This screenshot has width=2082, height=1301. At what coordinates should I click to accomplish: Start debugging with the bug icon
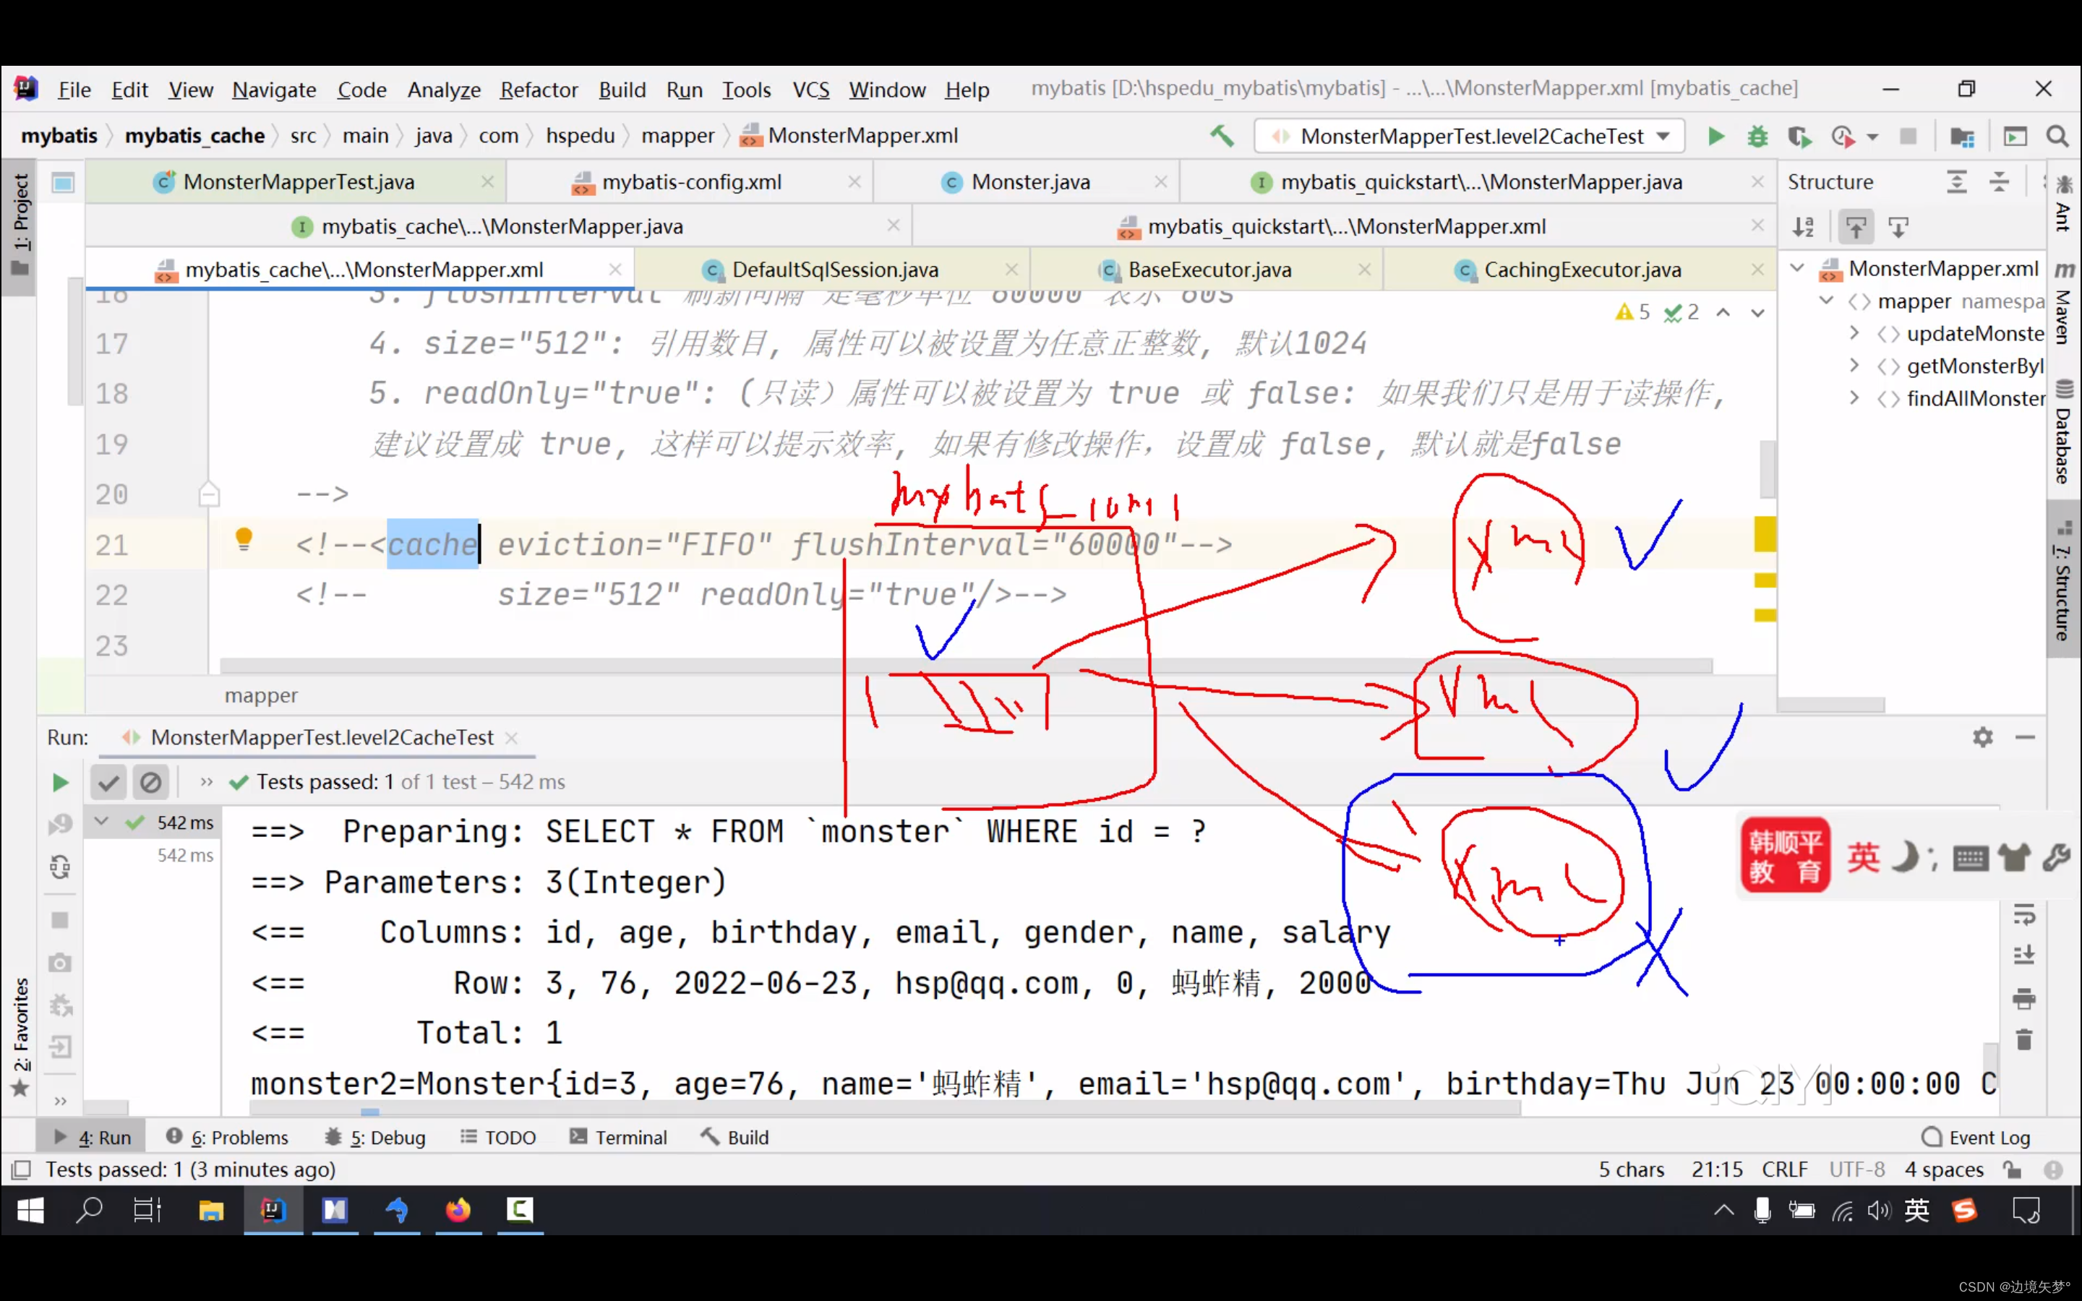1757,136
